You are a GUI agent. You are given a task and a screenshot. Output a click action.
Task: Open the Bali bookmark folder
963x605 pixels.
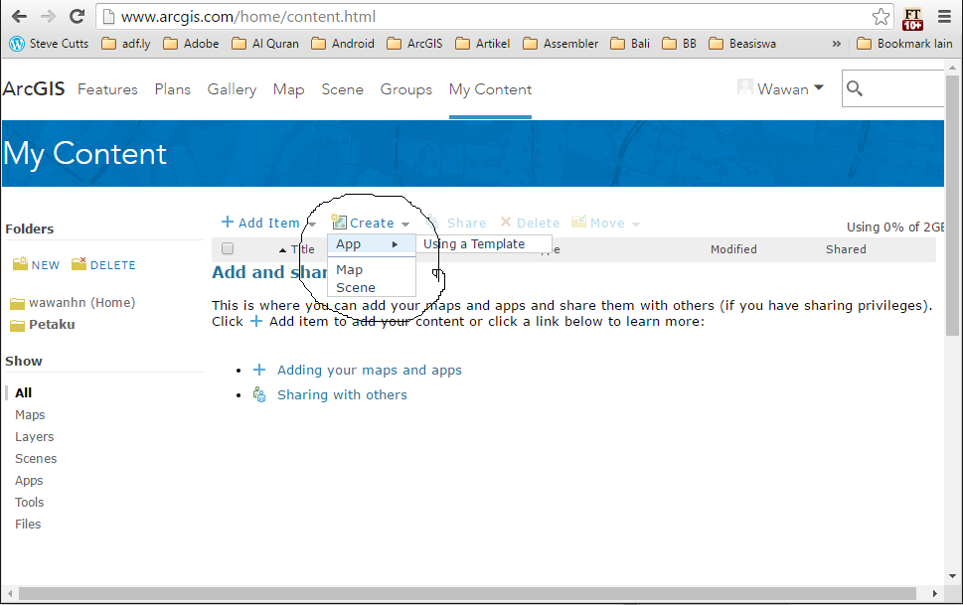point(630,44)
